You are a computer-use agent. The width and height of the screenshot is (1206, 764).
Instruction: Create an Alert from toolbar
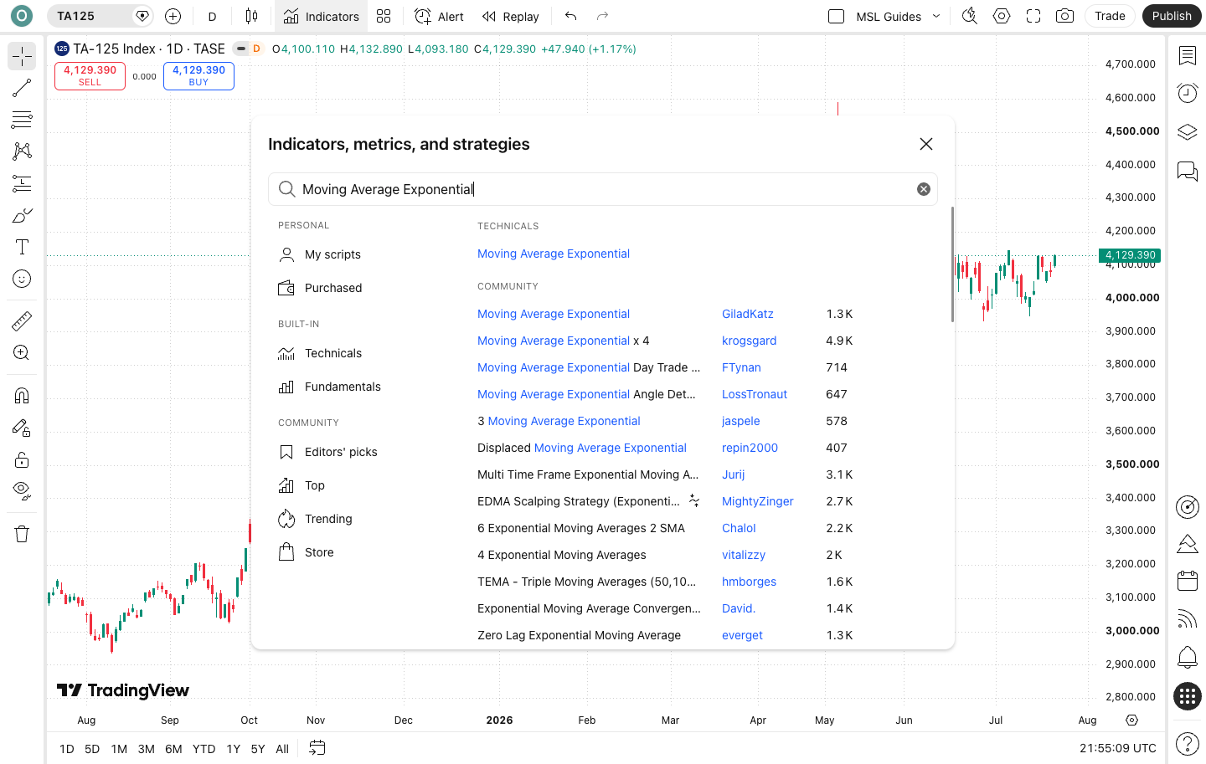(x=439, y=16)
